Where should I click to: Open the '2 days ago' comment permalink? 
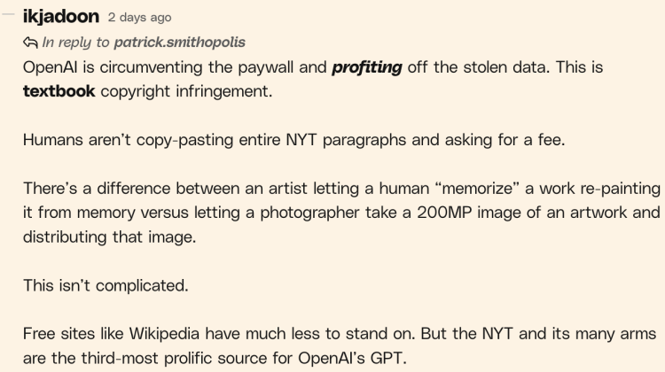(x=139, y=18)
